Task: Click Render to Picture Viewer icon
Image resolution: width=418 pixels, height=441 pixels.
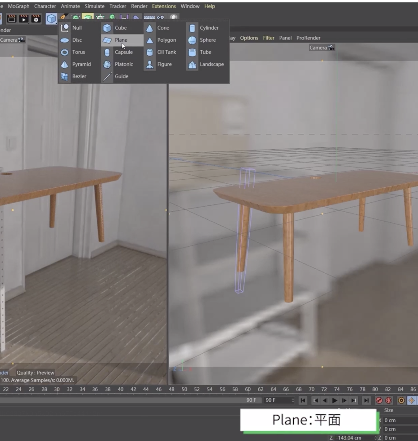Action: coord(24,19)
